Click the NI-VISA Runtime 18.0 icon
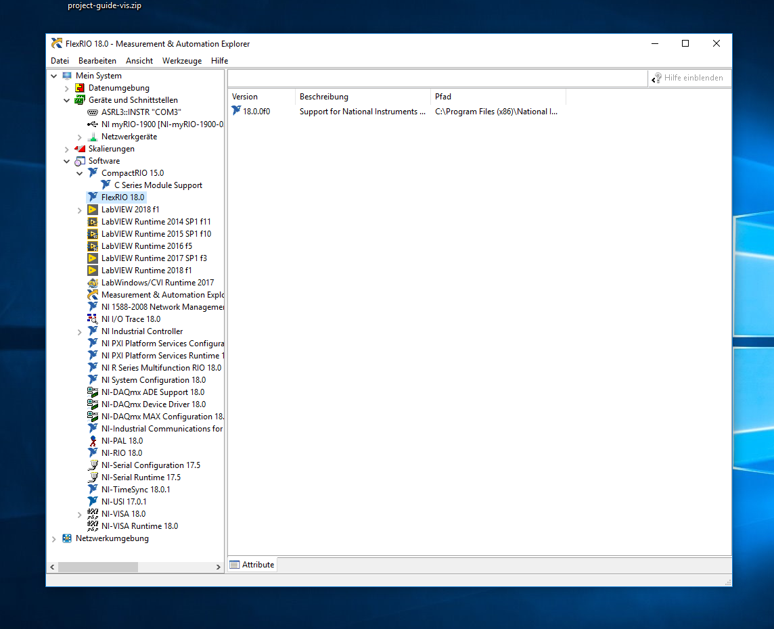This screenshot has width=774, height=629. click(x=92, y=526)
